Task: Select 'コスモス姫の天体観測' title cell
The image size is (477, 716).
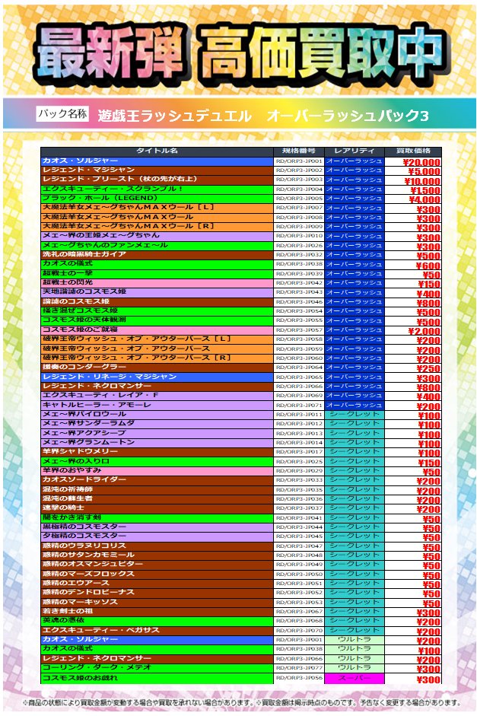Action: pos(157,320)
